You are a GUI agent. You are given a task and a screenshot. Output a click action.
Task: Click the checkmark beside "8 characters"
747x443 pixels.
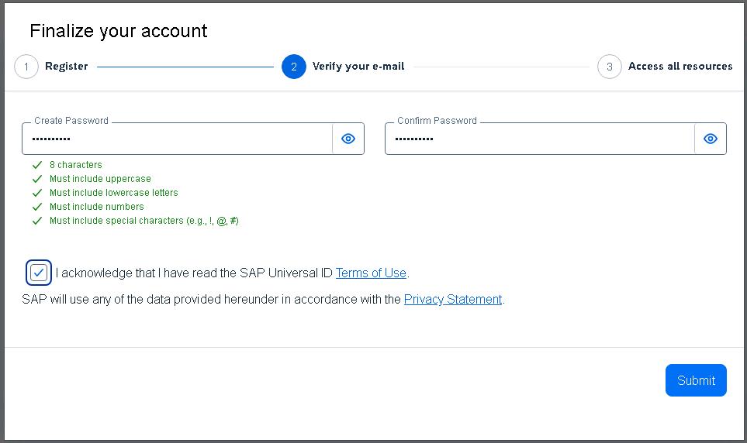click(36, 165)
